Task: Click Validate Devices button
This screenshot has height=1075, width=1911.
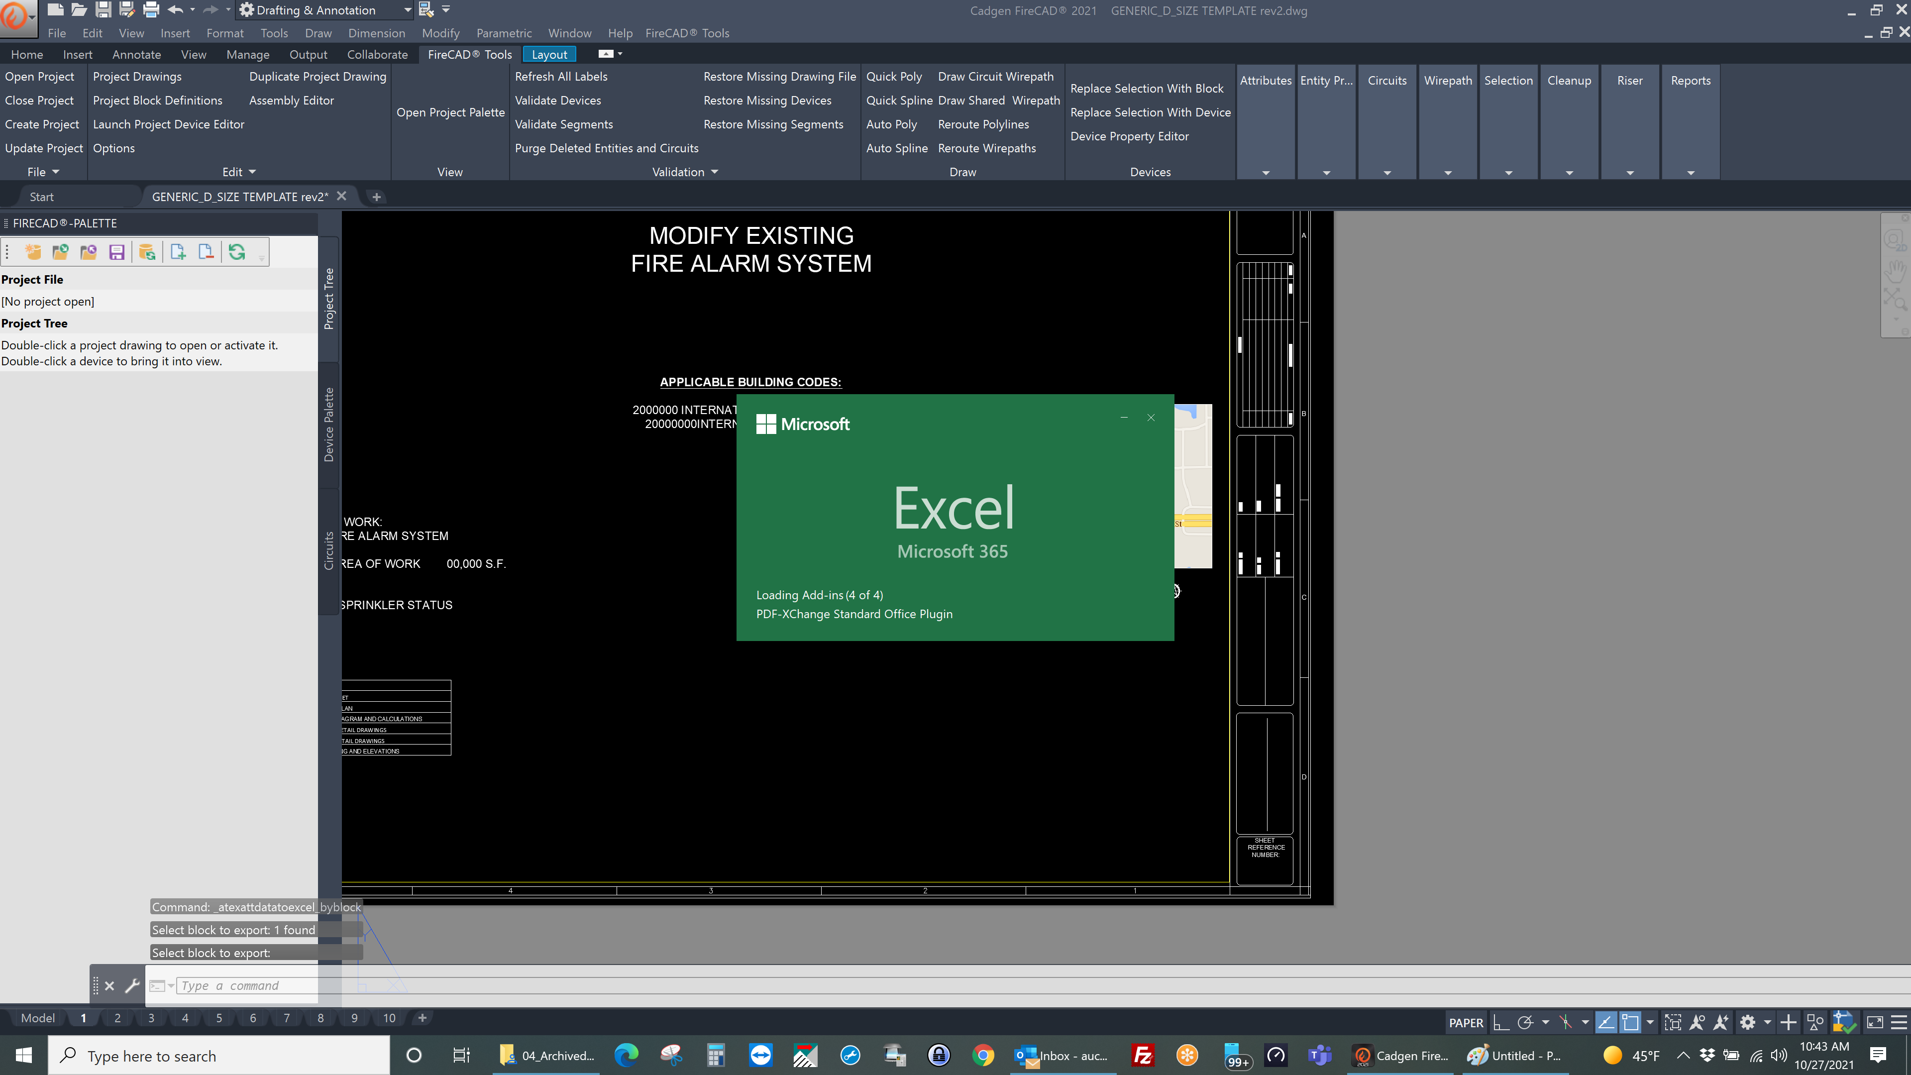Action: coord(558,100)
